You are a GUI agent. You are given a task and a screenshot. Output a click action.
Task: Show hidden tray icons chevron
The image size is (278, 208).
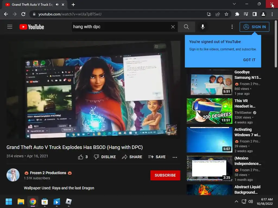(236, 201)
